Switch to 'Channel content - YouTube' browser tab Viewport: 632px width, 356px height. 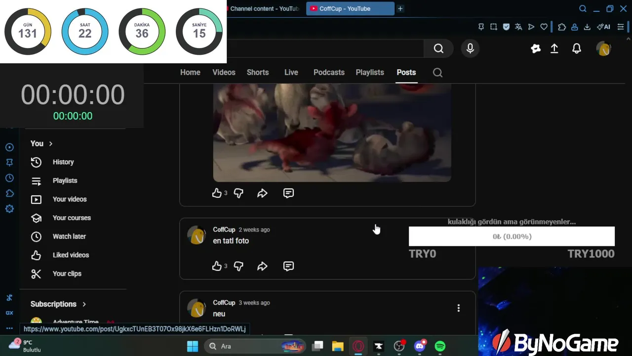(265, 8)
